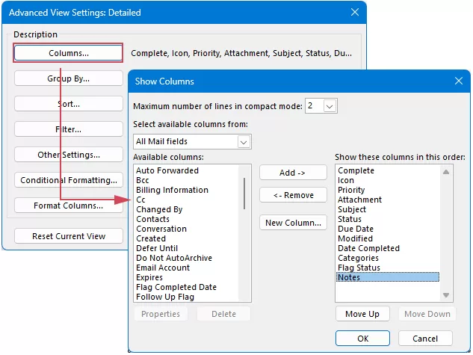Open Other Settings... button
This screenshot has height=355, width=473.
(x=69, y=155)
